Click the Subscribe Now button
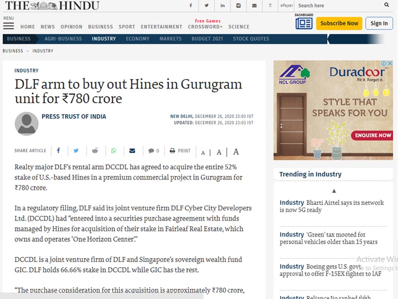The width and height of the screenshot is (398, 299). pos(339,23)
